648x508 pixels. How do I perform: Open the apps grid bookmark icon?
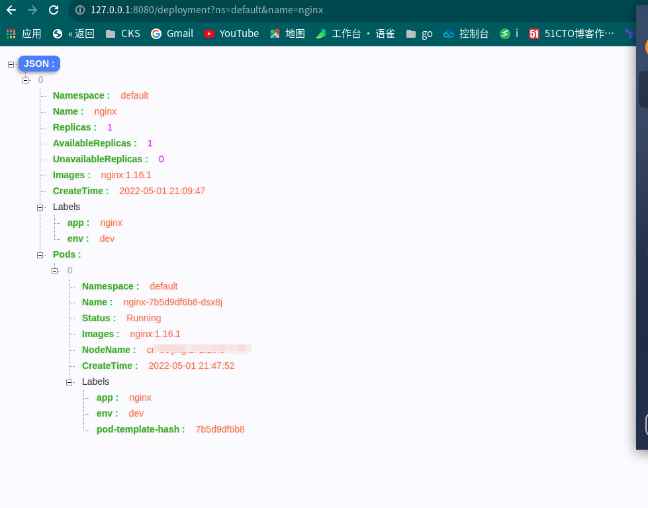point(11,34)
